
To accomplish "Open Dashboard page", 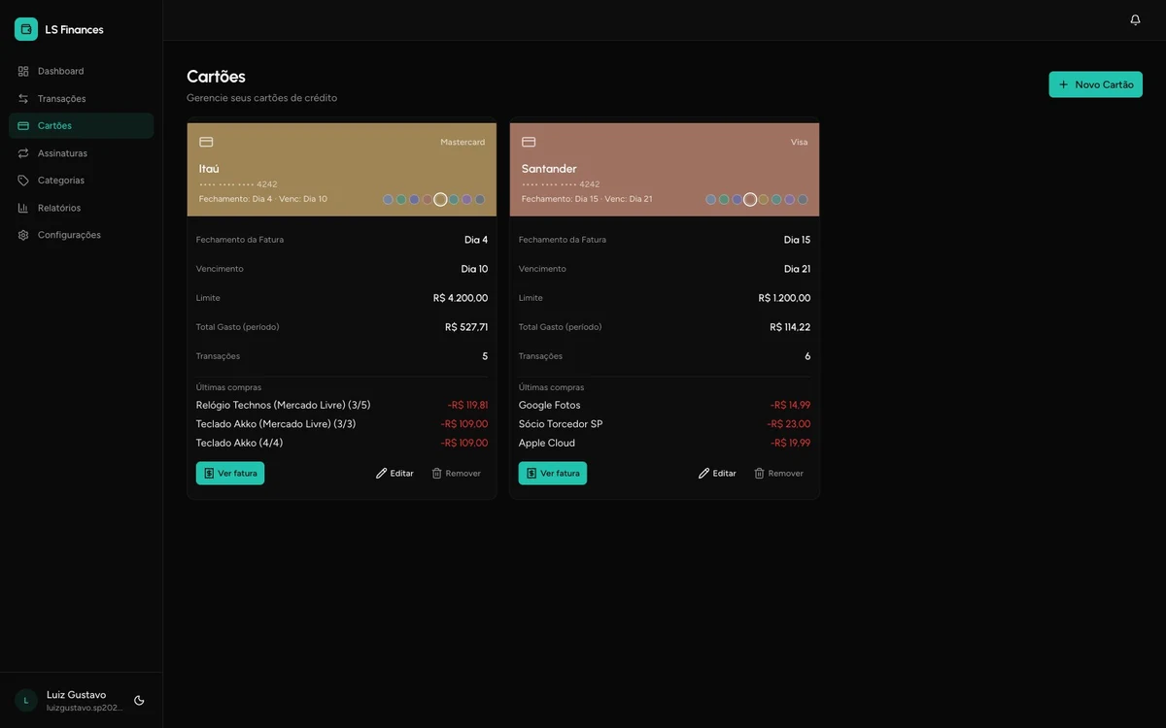I will 82,71.
